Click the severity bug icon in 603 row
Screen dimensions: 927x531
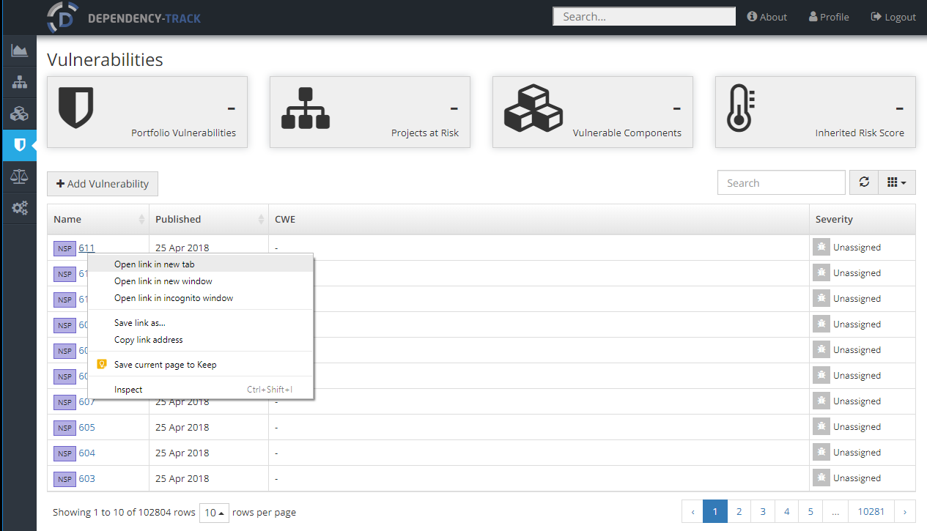[x=821, y=478]
